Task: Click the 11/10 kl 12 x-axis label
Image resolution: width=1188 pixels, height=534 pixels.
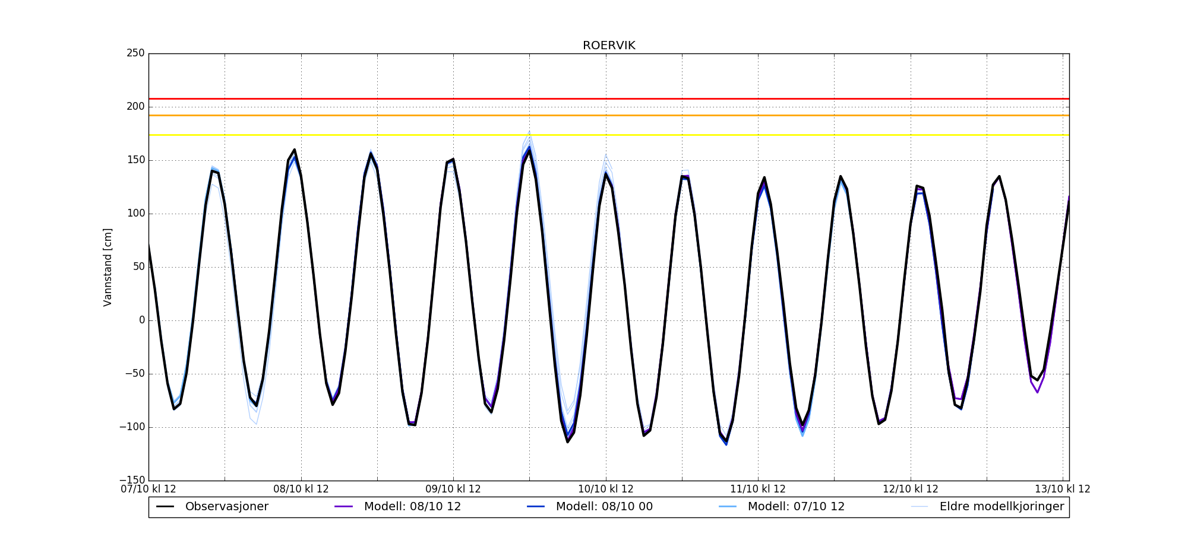Action: tap(758, 490)
